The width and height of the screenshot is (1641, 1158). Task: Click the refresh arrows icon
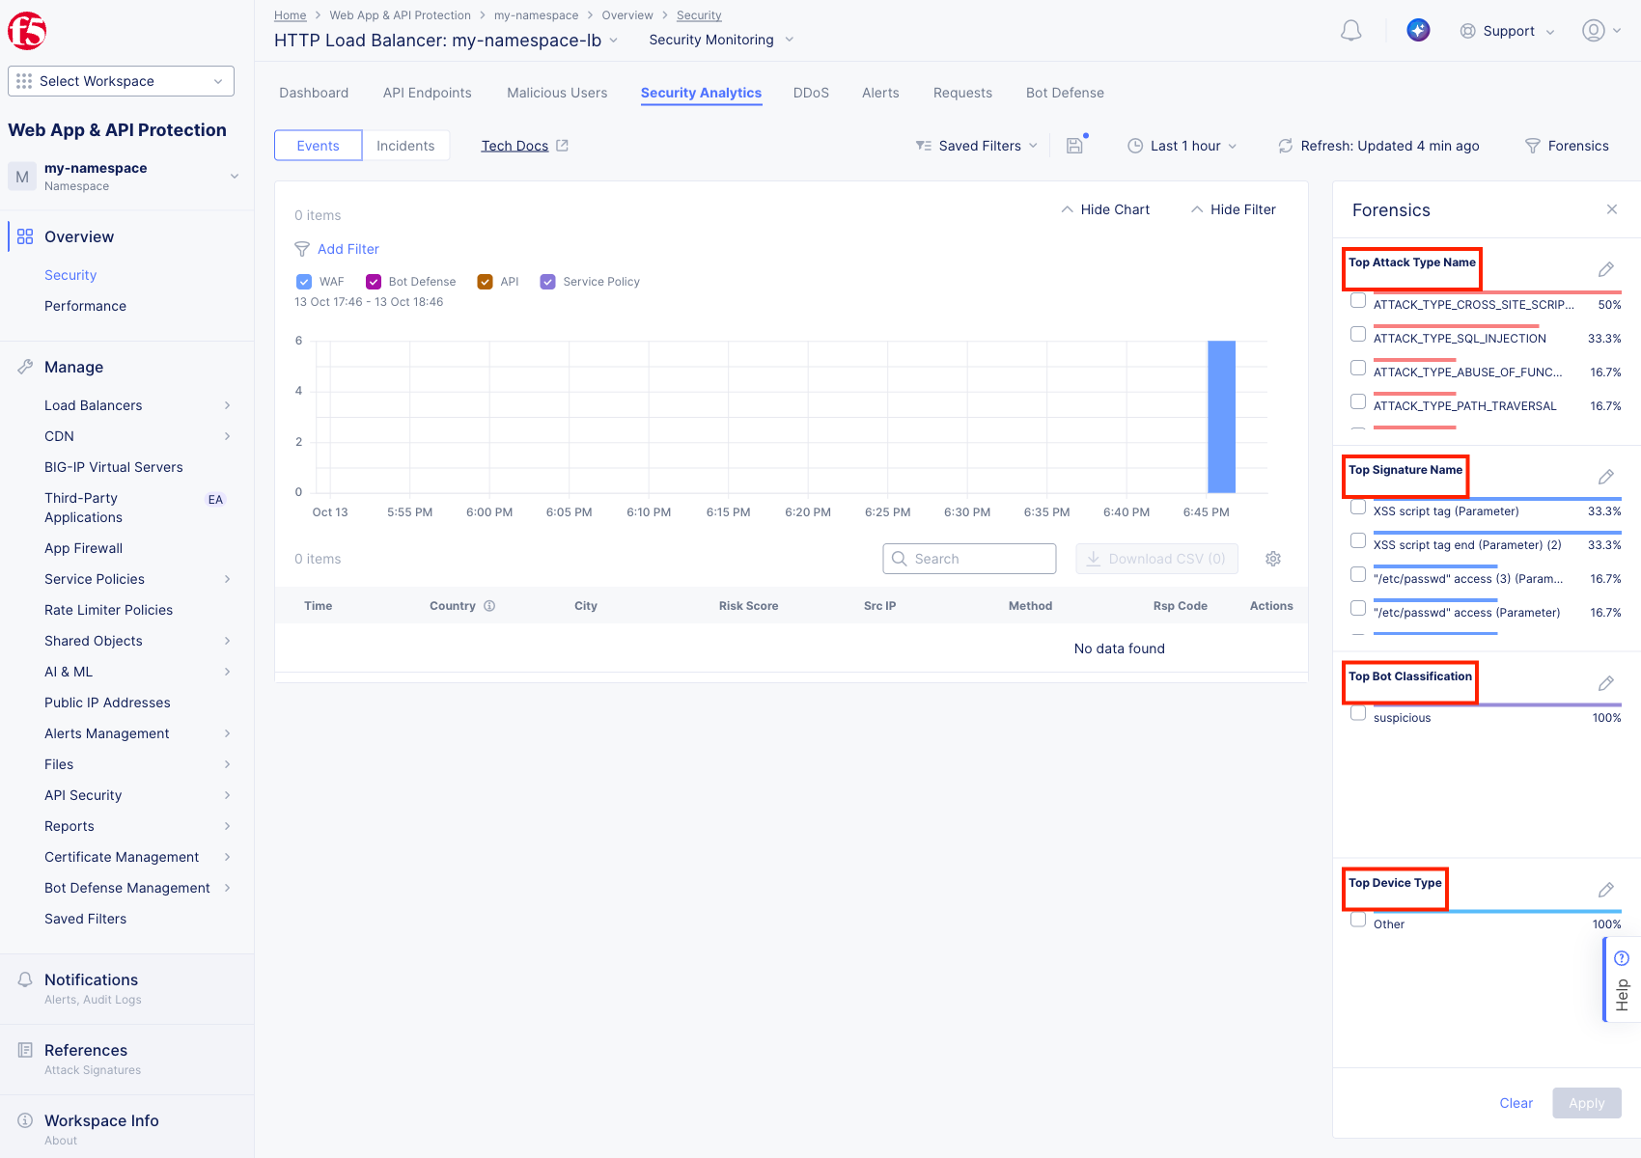1286,146
